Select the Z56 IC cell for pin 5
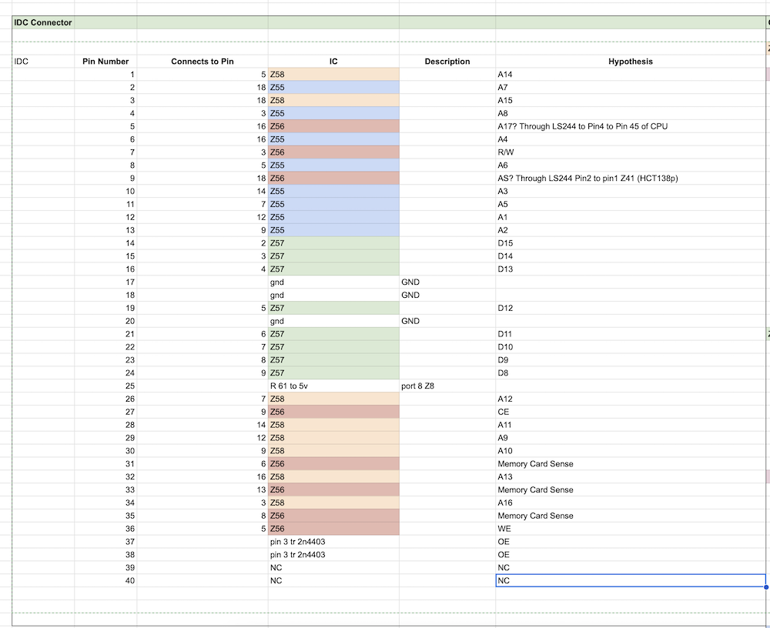 (333, 126)
